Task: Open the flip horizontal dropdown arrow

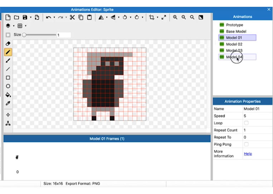Action: [107, 17]
